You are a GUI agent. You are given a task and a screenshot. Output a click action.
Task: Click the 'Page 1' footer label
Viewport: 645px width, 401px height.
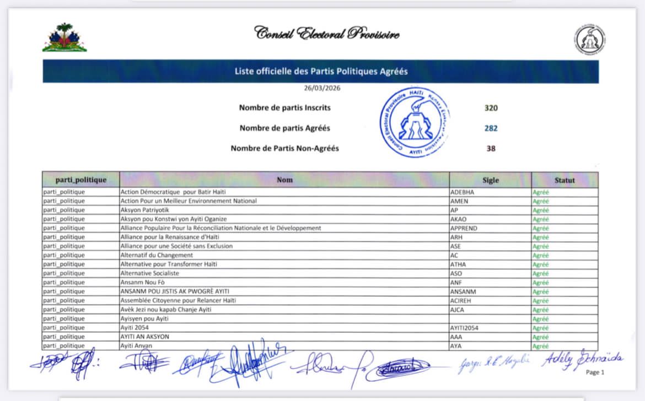pos(595,372)
